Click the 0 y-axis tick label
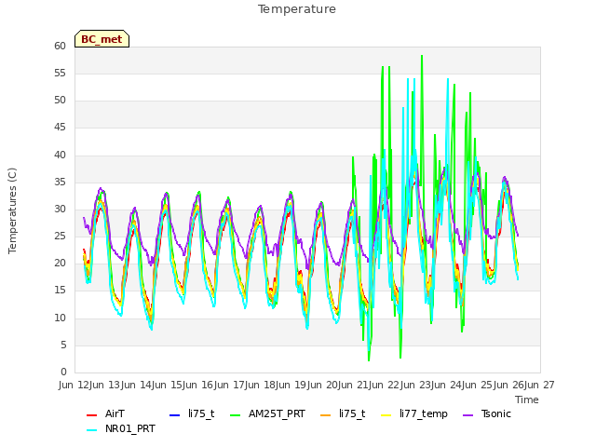 coord(63,372)
